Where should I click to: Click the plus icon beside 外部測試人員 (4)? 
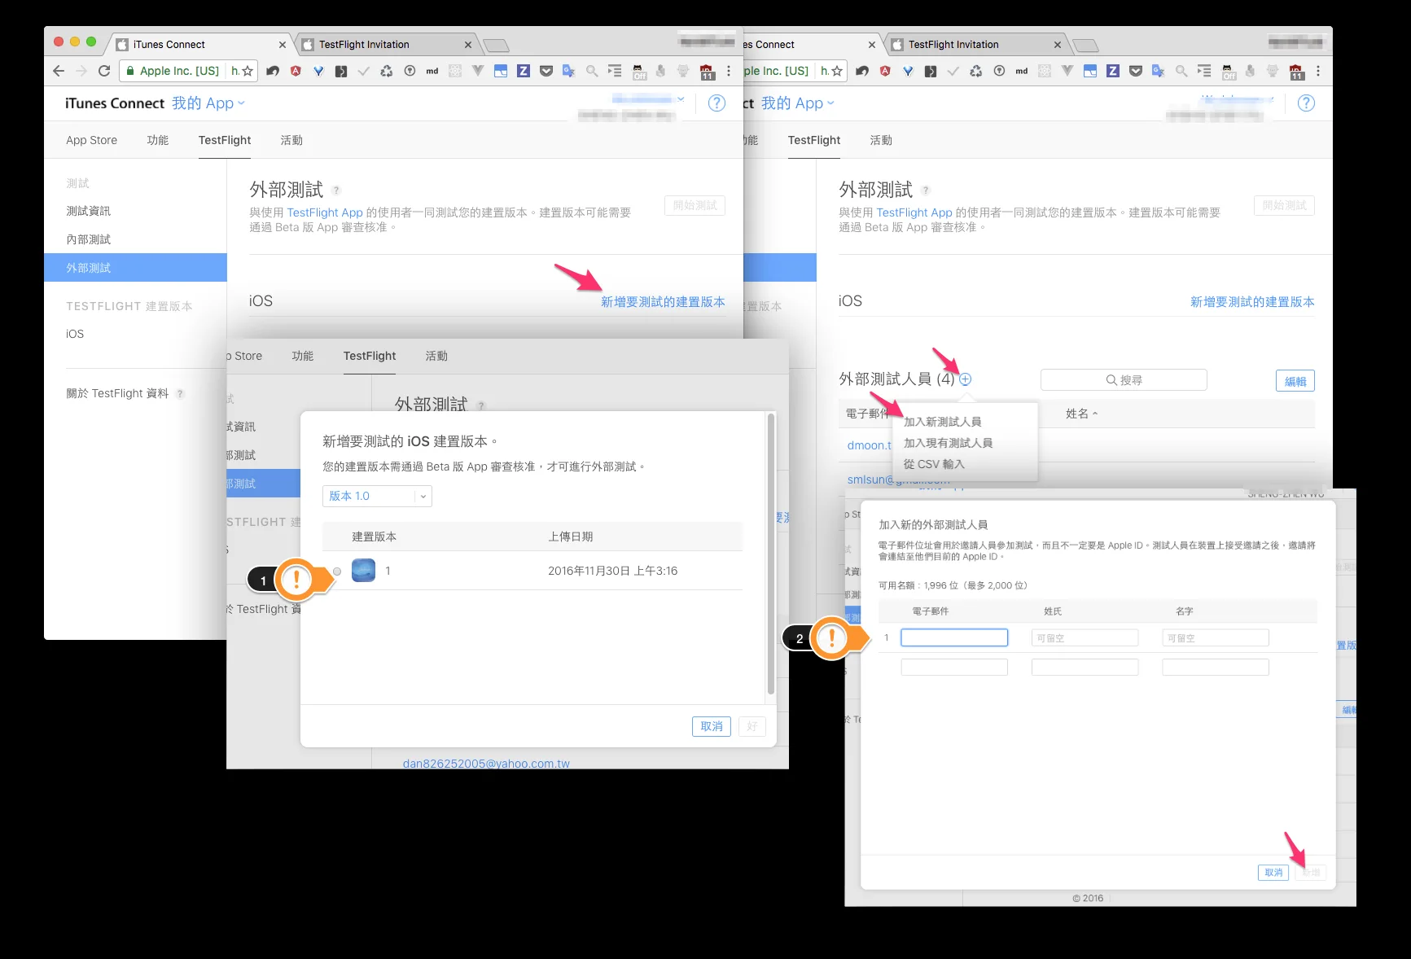tap(965, 379)
